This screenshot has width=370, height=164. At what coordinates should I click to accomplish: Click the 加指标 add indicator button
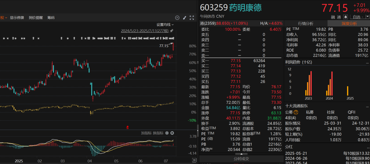coord(146,133)
